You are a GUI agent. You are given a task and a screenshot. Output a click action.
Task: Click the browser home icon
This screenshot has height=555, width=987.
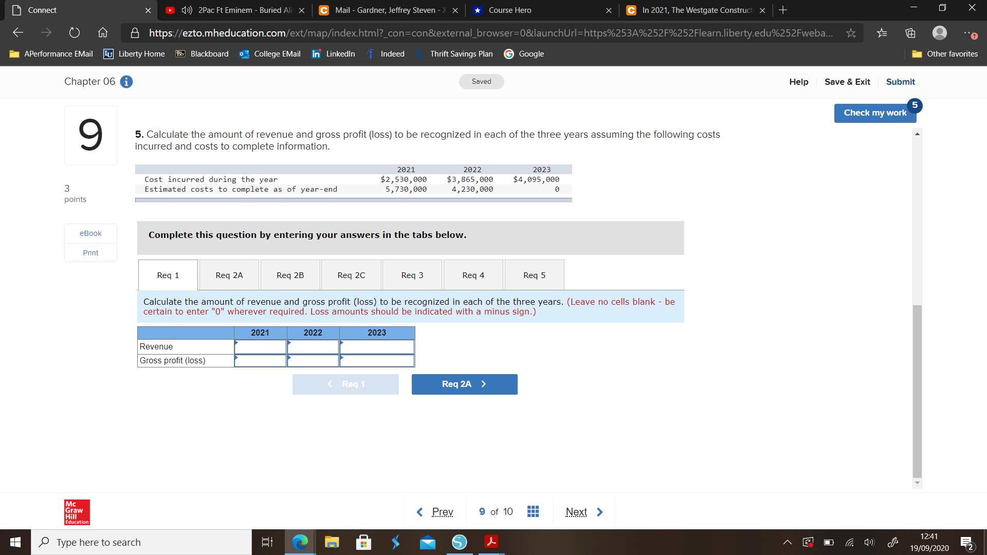point(103,33)
